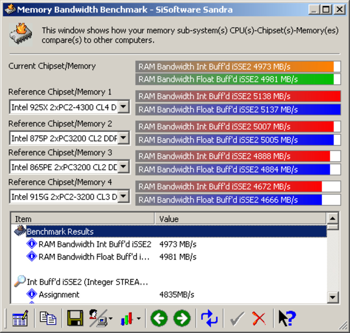Go back with the green left arrow
350x333 pixels.
(159, 318)
